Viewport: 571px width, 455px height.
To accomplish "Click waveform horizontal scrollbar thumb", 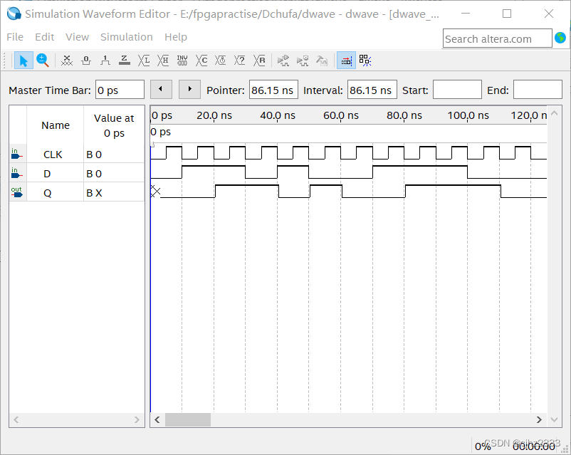I will click(188, 419).
